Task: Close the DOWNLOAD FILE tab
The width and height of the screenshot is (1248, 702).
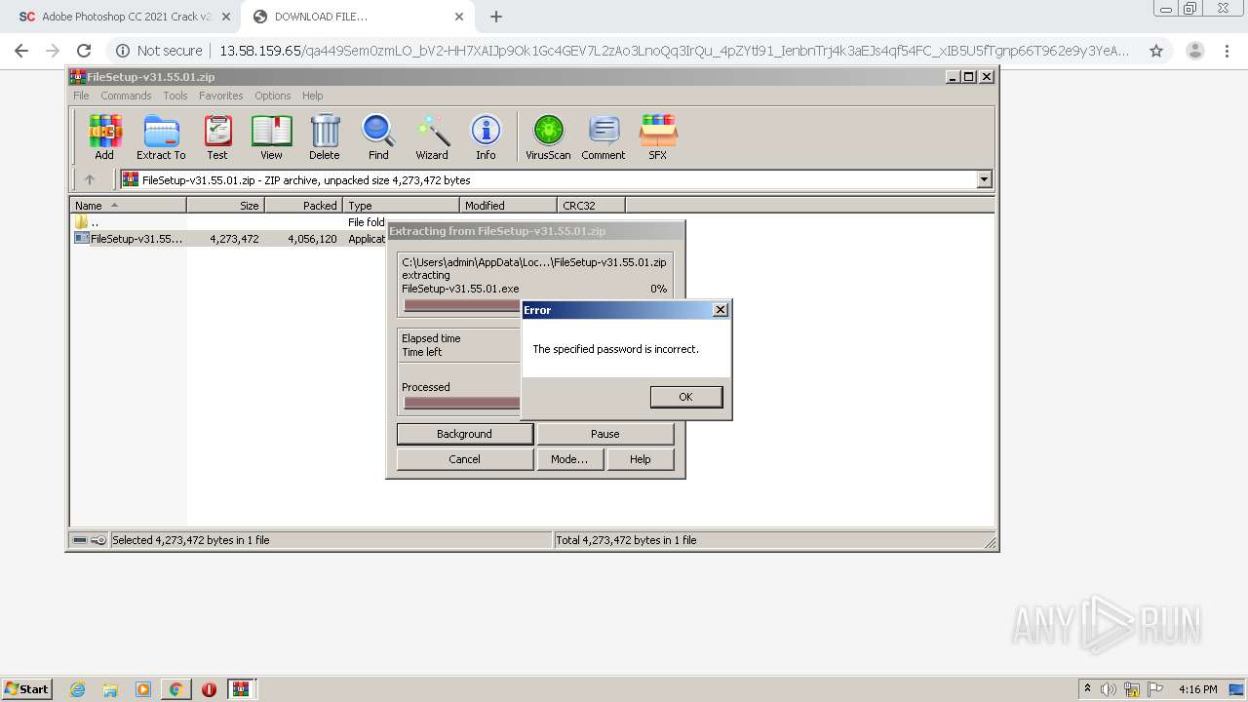Action: tap(459, 17)
